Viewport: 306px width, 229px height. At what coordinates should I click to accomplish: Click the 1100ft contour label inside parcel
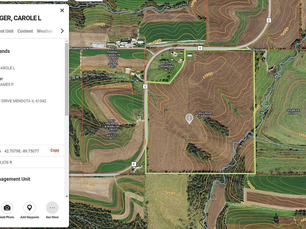click(208, 75)
